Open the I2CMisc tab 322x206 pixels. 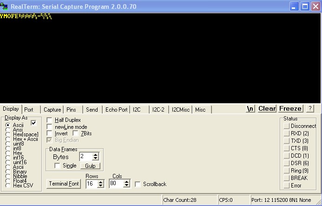click(x=180, y=110)
